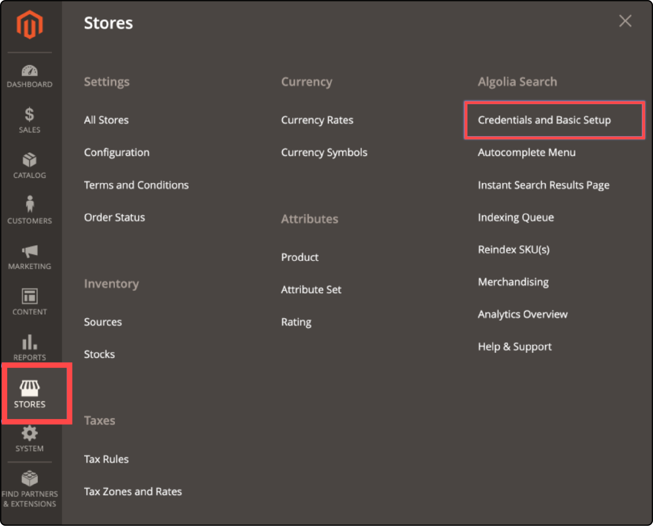The height and width of the screenshot is (526, 653).
Task: Close the Stores menu panel
Action: tap(625, 21)
